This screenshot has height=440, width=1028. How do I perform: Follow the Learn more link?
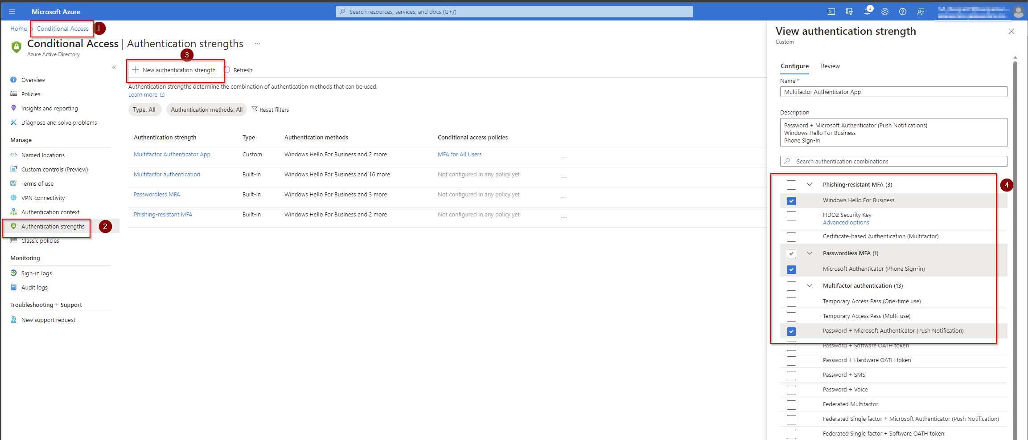(147, 94)
